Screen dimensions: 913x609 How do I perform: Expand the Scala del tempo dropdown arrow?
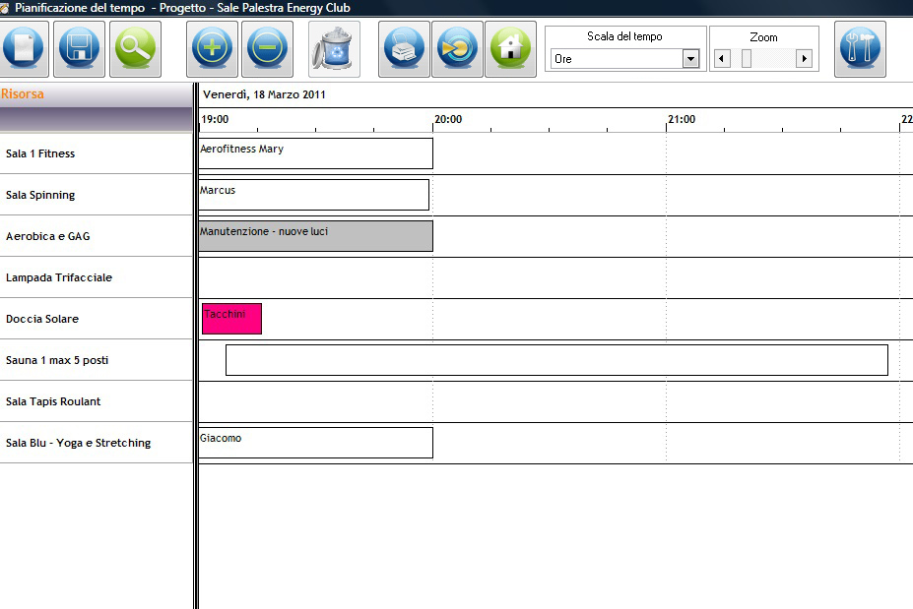(x=690, y=59)
